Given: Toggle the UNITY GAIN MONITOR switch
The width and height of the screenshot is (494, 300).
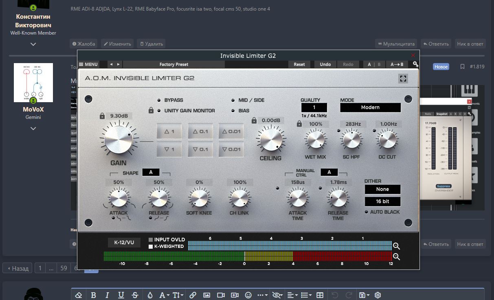Looking at the screenshot, I should 158,110.
